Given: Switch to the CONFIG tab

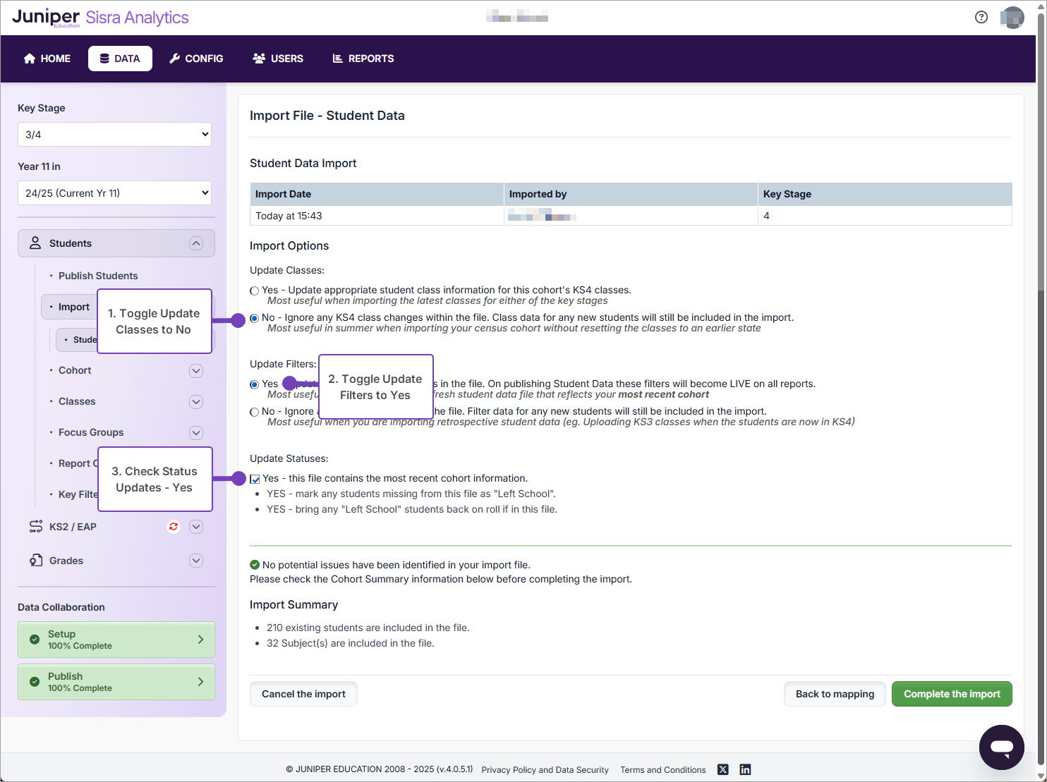Looking at the screenshot, I should (x=196, y=59).
